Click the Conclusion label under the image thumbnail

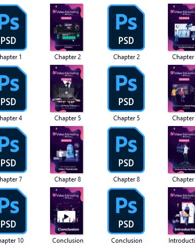(x=68, y=241)
